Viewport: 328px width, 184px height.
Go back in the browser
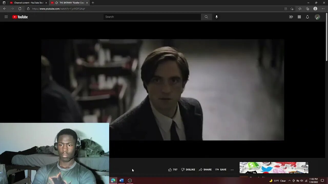coord(5,9)
